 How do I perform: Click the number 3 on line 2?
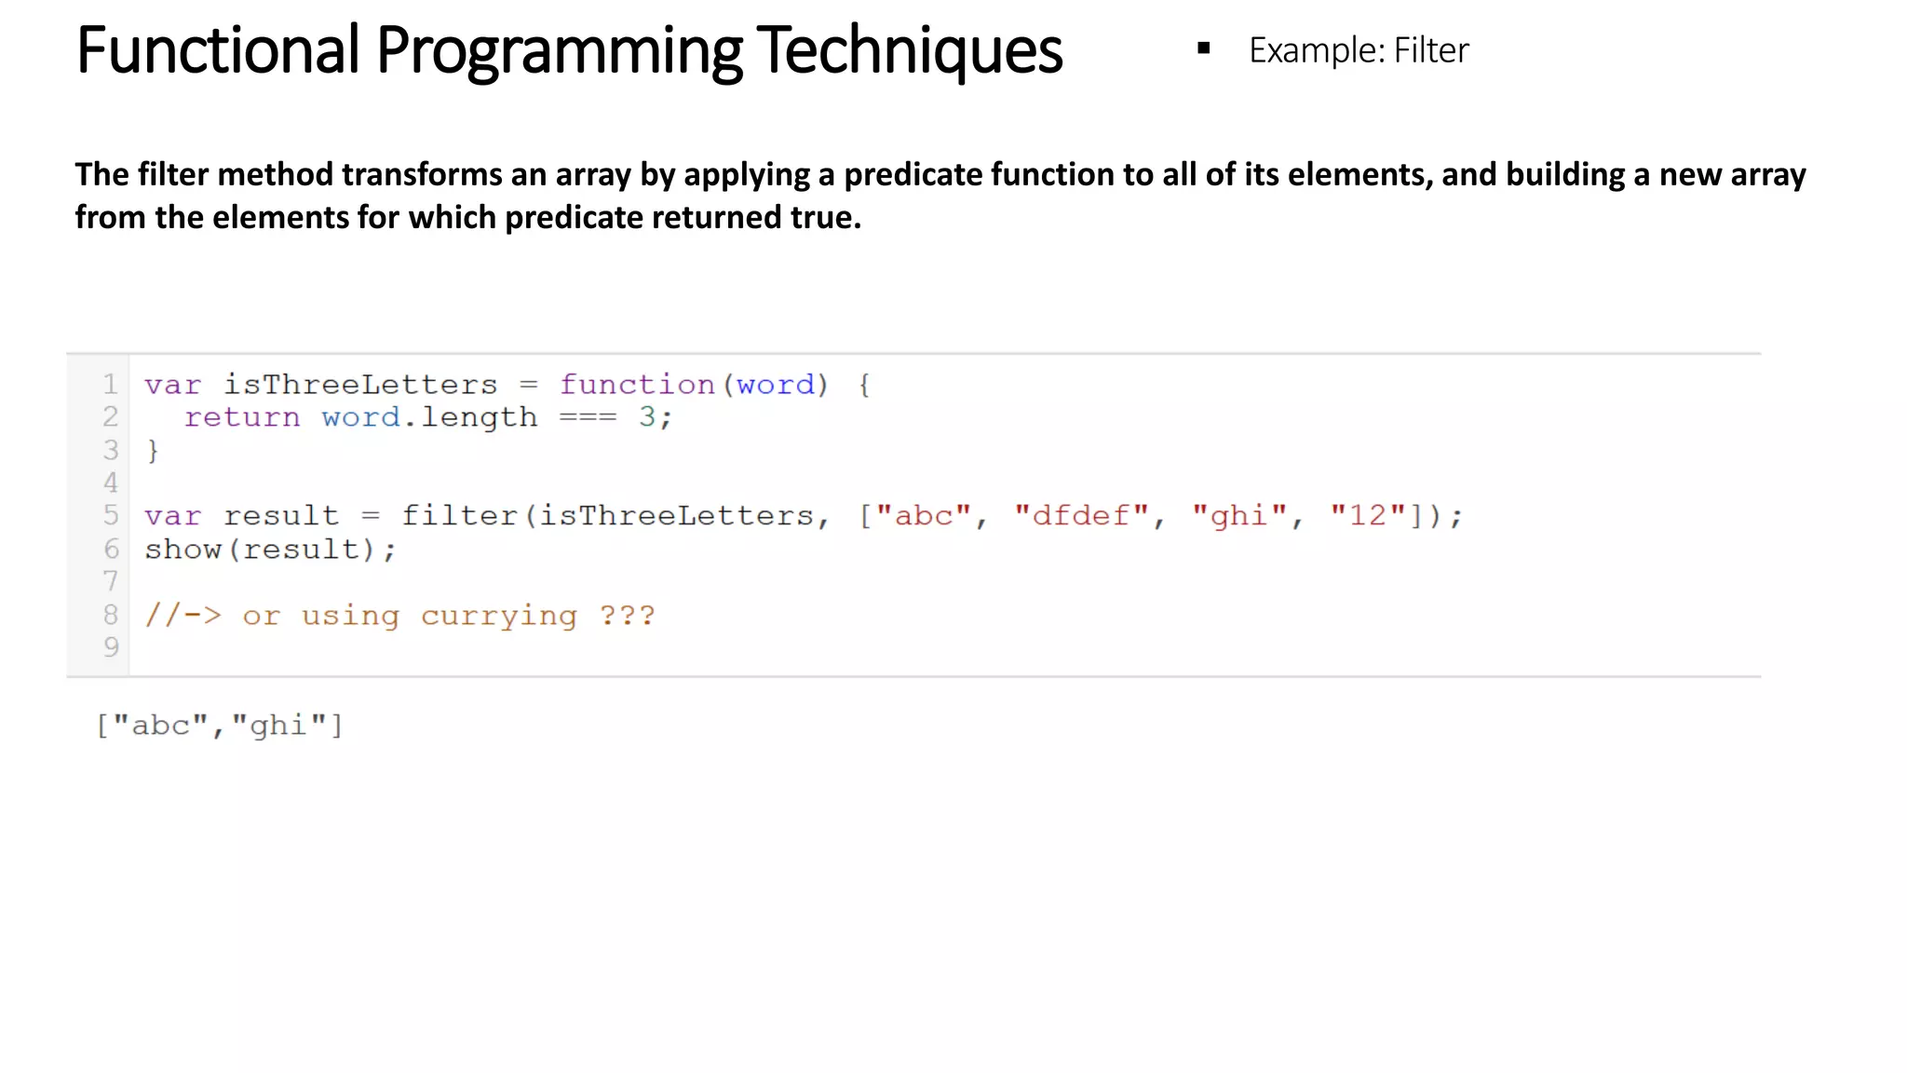click(x=647, y=417)
